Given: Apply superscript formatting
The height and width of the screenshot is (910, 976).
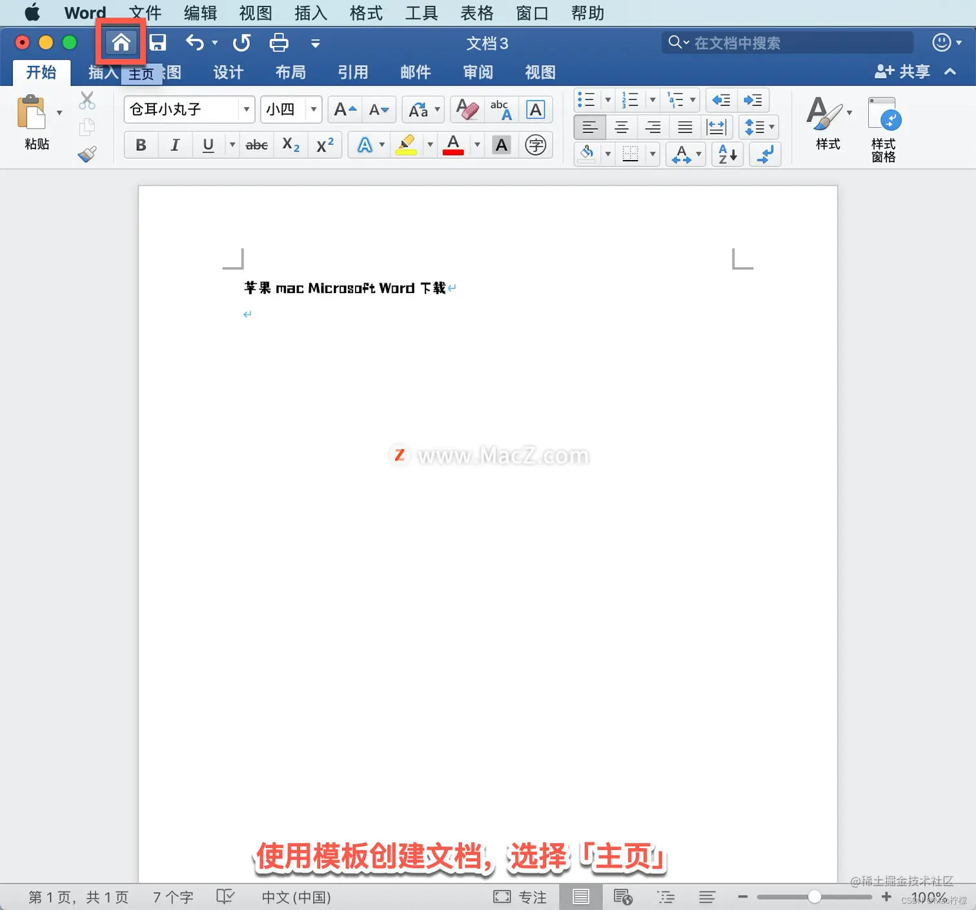Looking at the screenshot, I should 325,145.
